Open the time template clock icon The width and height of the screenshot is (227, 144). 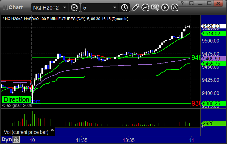point(124,7)
